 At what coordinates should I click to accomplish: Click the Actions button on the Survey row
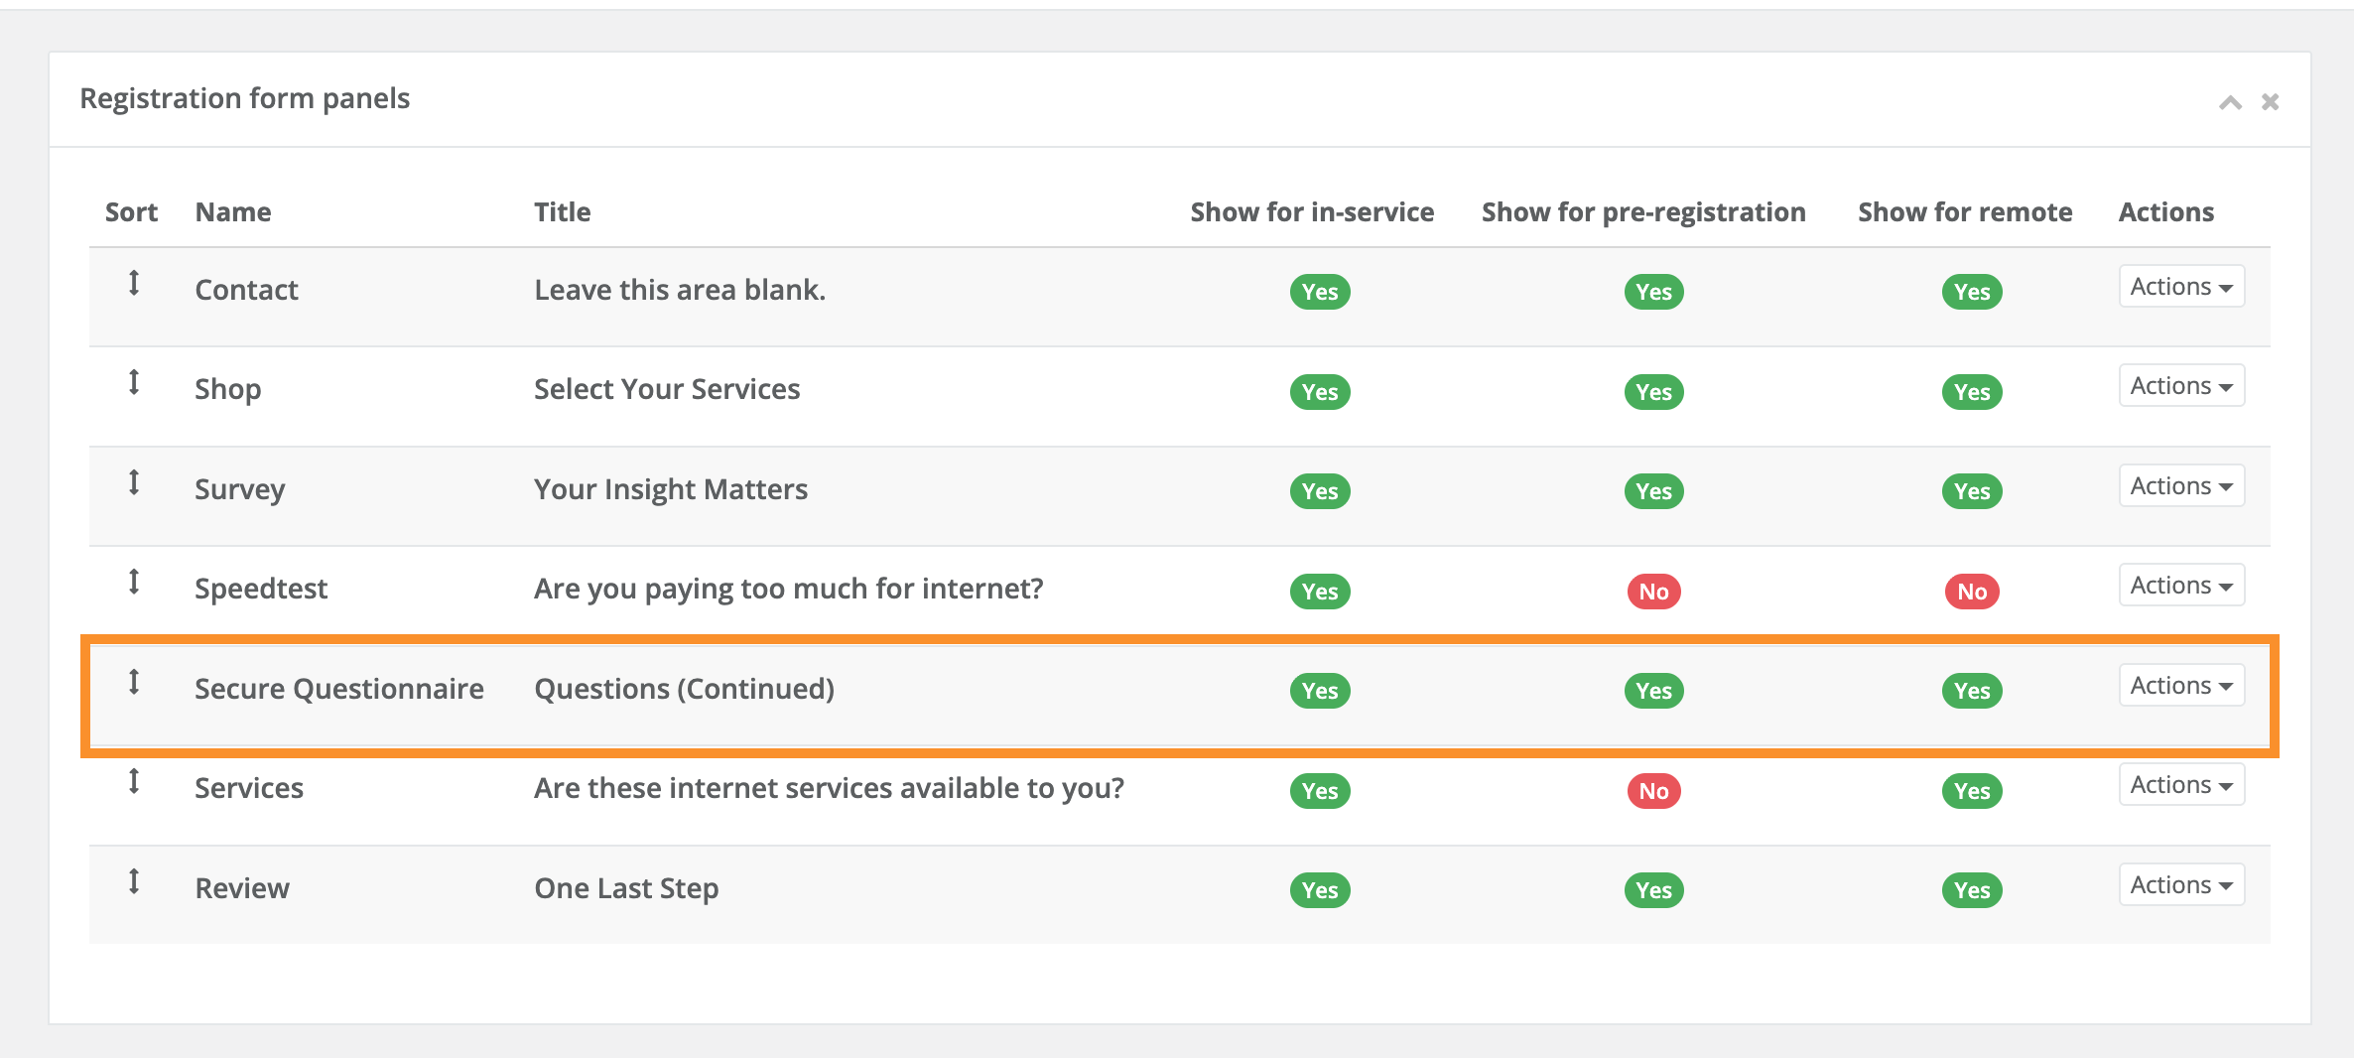[2181, 484]
